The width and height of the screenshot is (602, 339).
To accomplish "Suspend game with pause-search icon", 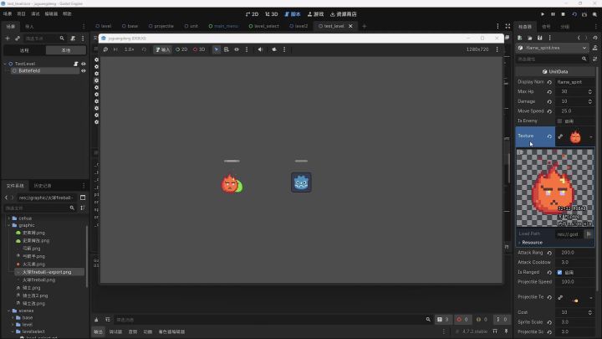I will click(x=105, y=49).
